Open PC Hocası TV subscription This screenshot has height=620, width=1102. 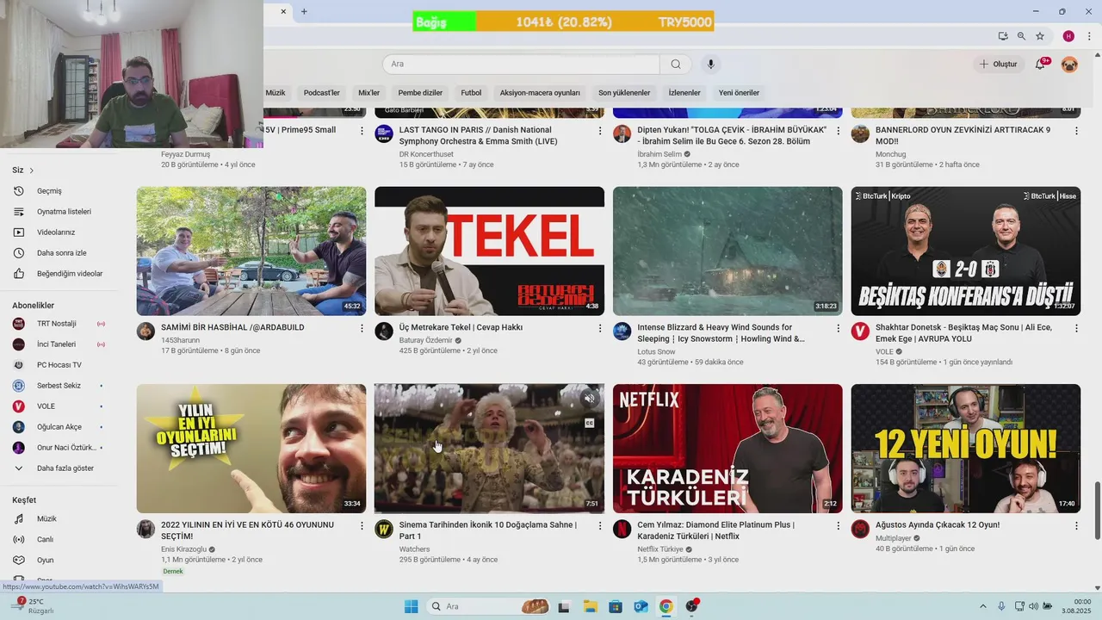click(x=59, y=365)
